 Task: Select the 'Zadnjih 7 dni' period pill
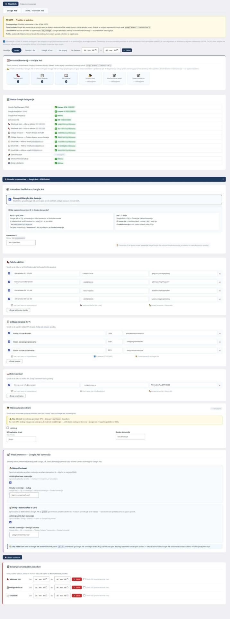(30, 50)
